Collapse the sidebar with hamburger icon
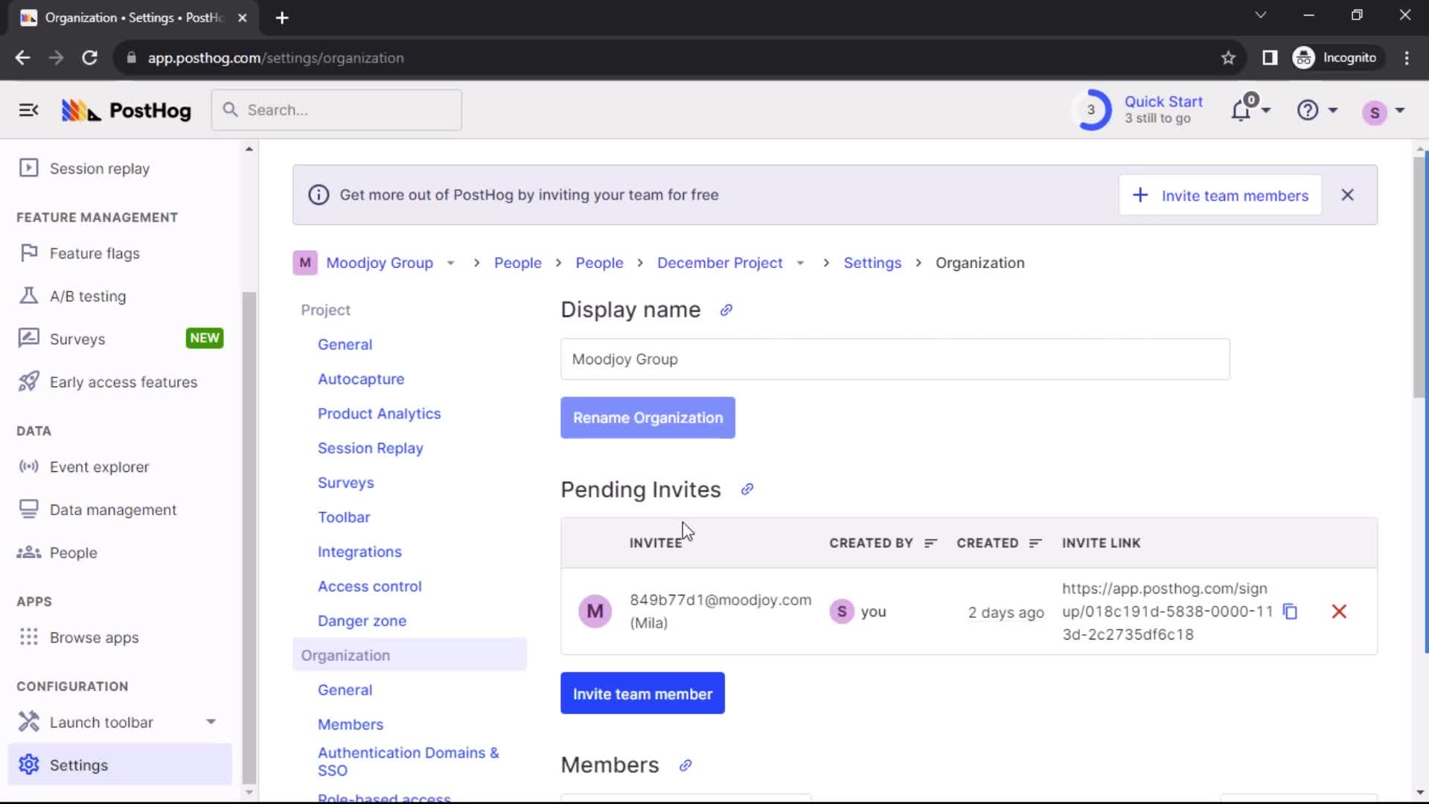1429x804 pixels. click(x=28, y=110)
